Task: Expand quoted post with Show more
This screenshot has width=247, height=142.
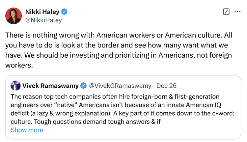Action: pos(27,130)
